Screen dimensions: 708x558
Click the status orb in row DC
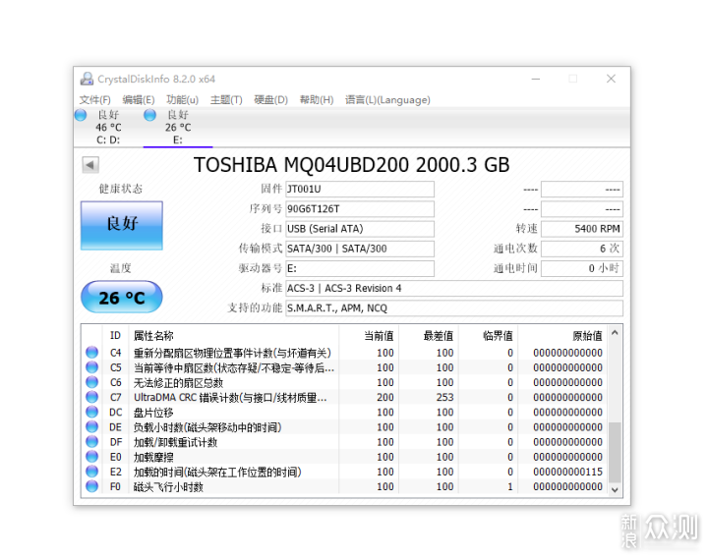click(92, 412)
